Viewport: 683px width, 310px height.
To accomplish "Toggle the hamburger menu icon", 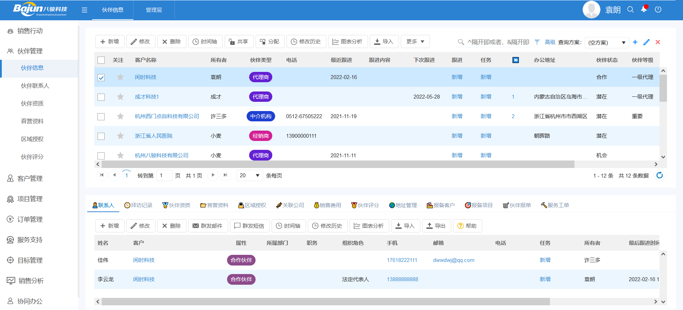I will [x=84, y=10].
